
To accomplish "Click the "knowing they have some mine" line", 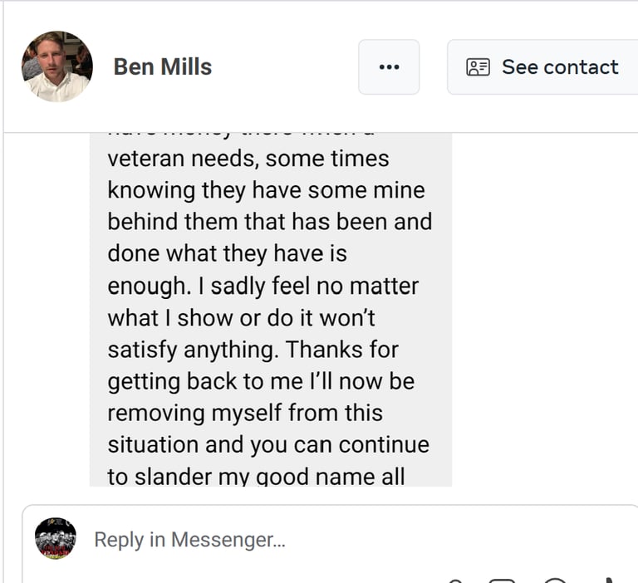I will tap(266, 190).
